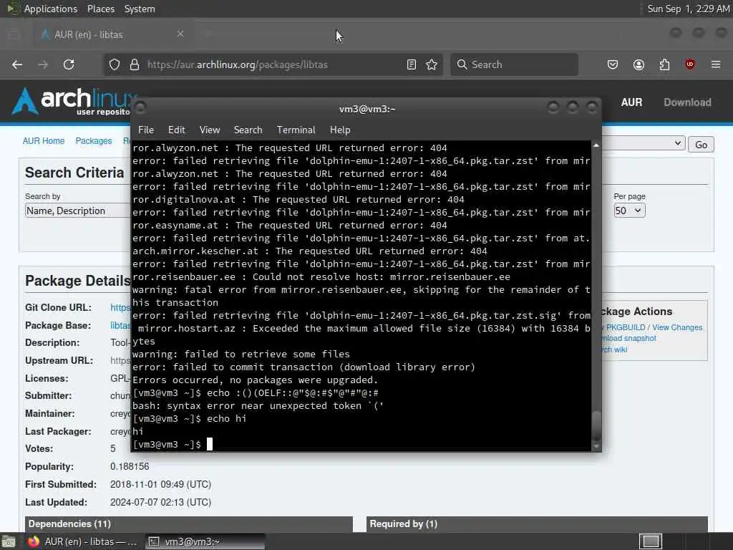The width and height of the screenshot is (733, 550).
Task: Open the terminal Help menu
Action: (x=340, y=130)
